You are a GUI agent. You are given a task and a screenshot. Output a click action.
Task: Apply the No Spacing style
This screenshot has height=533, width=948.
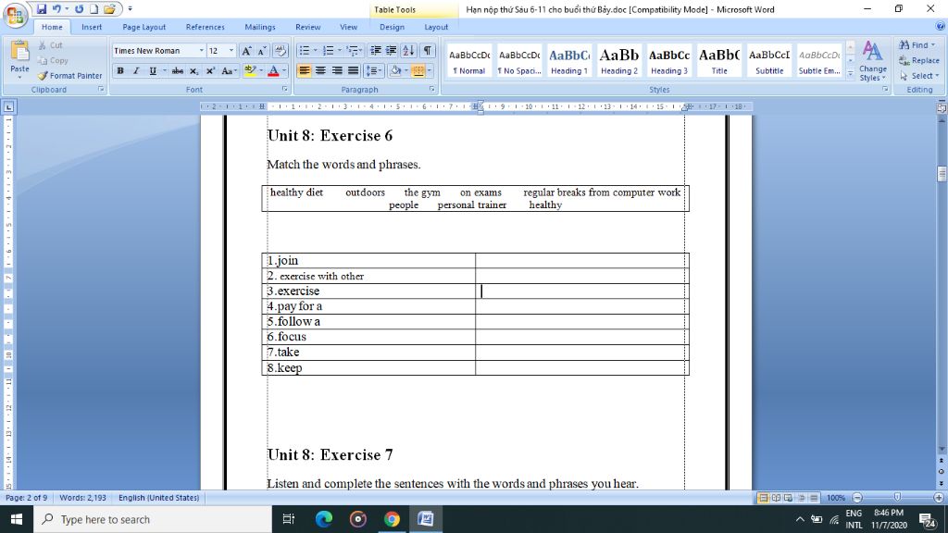pos(518,60)
